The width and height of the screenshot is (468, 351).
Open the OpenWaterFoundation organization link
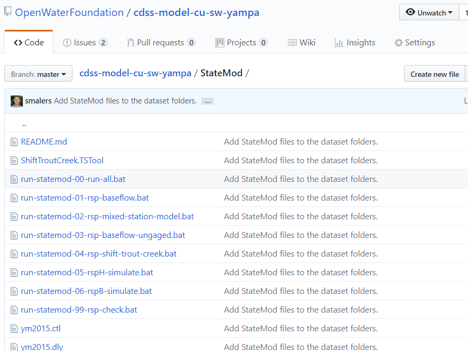(69, 13)
